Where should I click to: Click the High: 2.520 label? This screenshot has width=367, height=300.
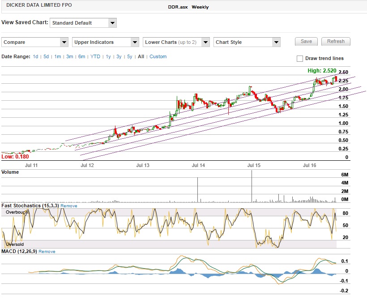coord(322,71)
